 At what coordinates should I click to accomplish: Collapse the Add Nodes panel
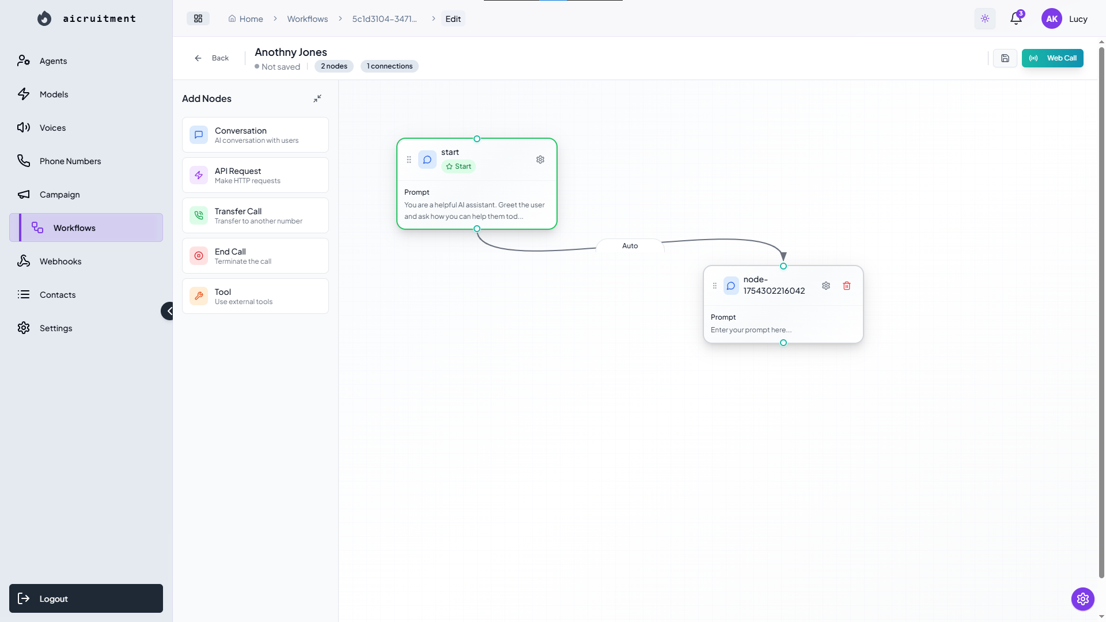pos(317,98)
